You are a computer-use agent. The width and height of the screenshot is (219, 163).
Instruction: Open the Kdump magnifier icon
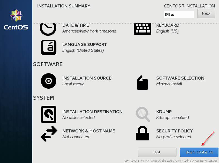tap(143, 115)
